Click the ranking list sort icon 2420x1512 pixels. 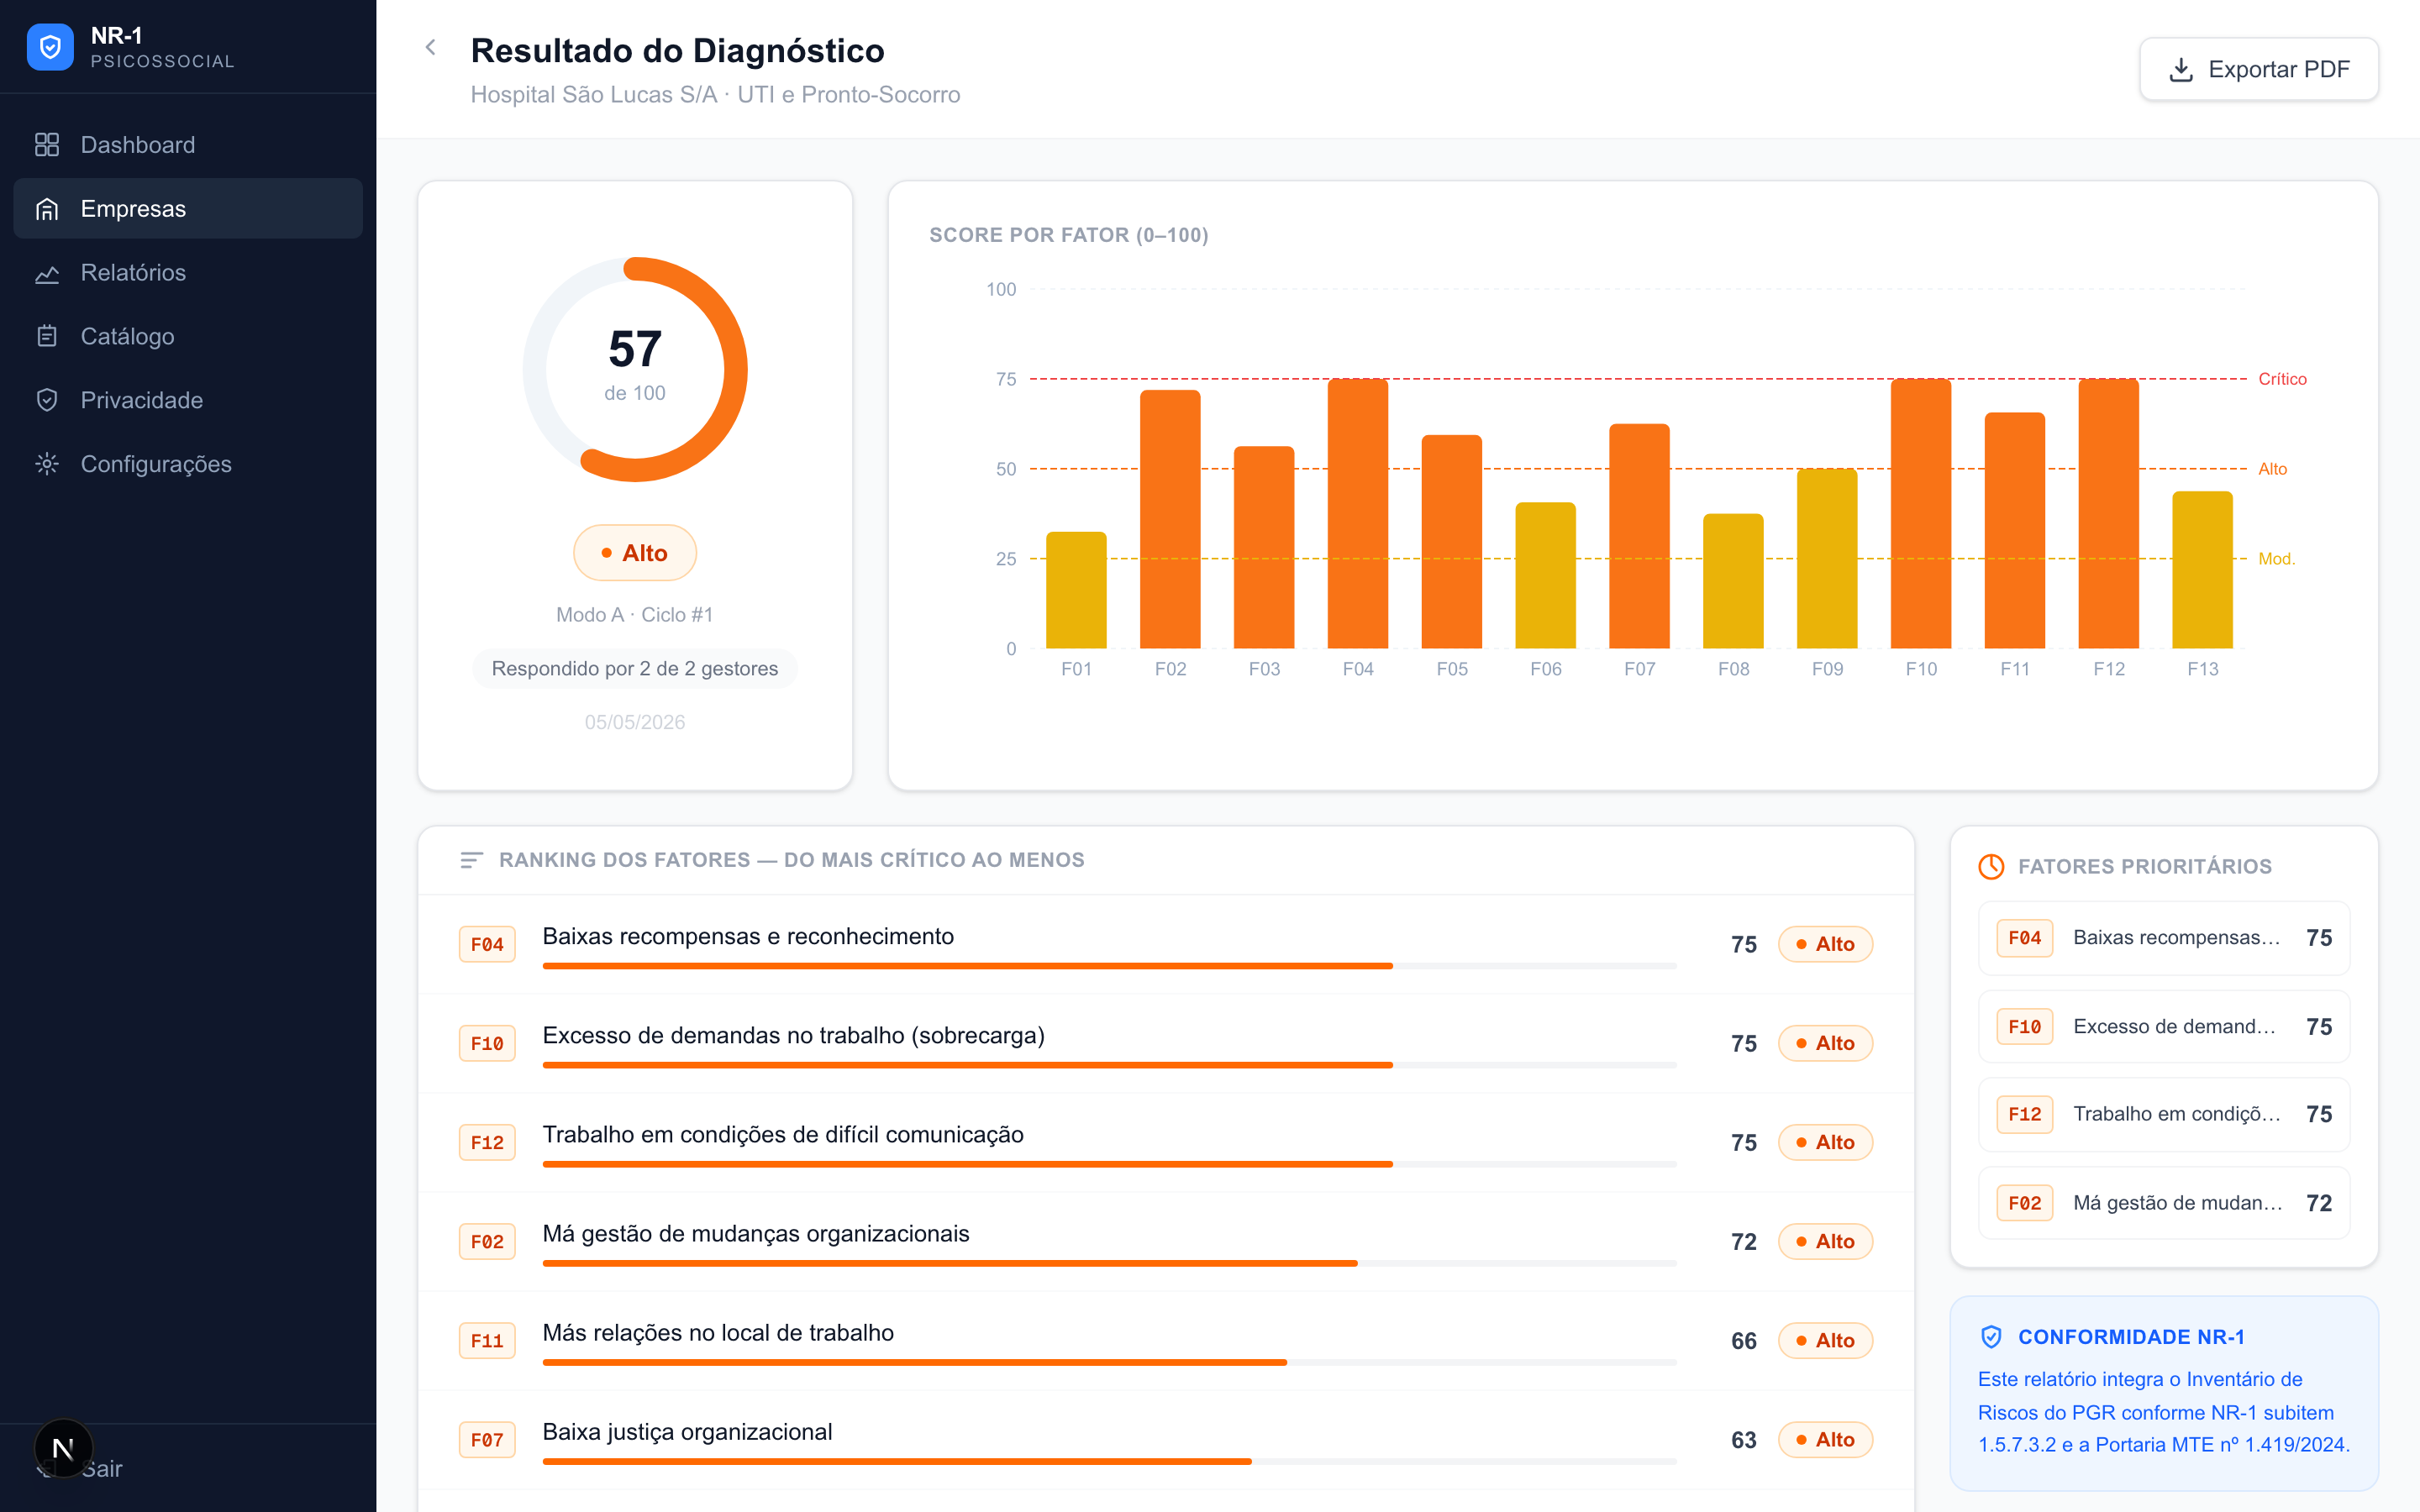click(x=471, y=860)
